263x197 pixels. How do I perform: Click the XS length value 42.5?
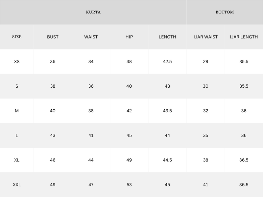click(x=167, y=61)
